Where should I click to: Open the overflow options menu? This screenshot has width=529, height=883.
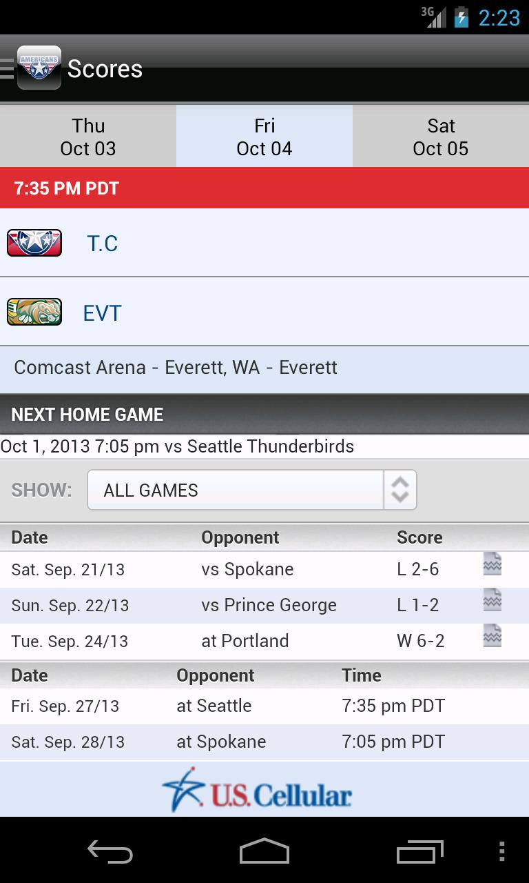(501, 852)
